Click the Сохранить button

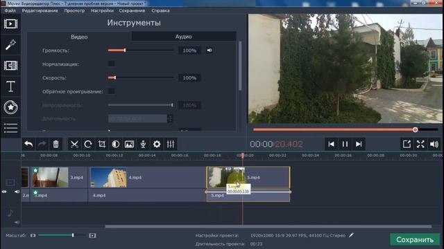415,240
